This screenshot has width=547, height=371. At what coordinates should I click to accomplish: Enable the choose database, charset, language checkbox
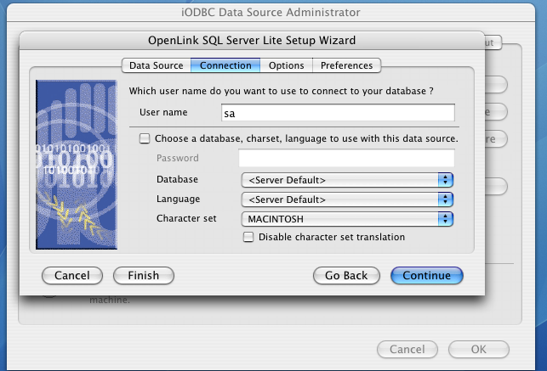(x=145, y=138)
